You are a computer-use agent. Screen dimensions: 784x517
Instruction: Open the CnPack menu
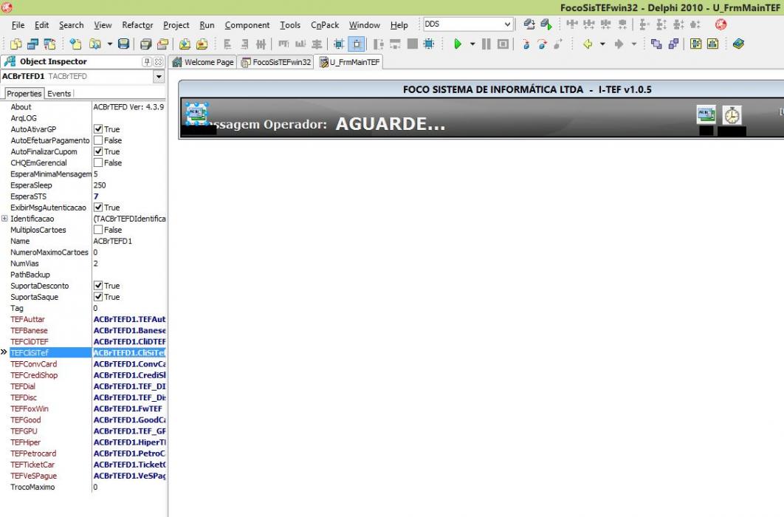325,25
